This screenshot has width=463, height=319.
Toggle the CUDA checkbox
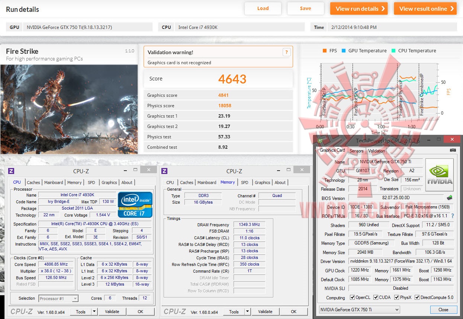pos(376,297)
